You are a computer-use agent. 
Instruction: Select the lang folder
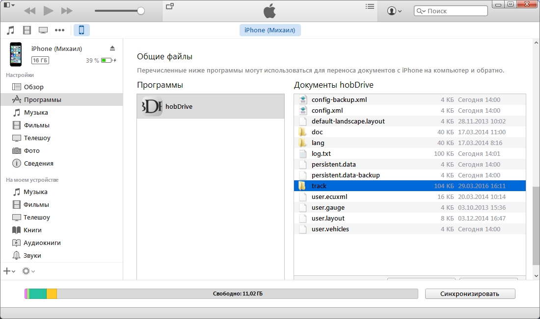[410, 143]
